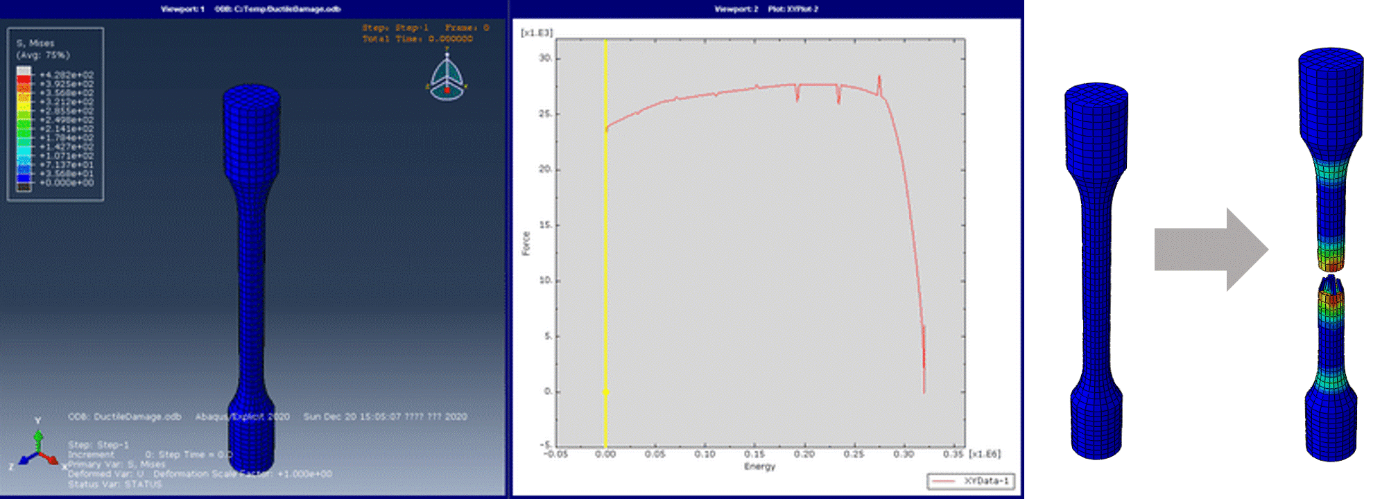
Task: Click the XYZ coordinate triad icon
Action: coord(37,446)
